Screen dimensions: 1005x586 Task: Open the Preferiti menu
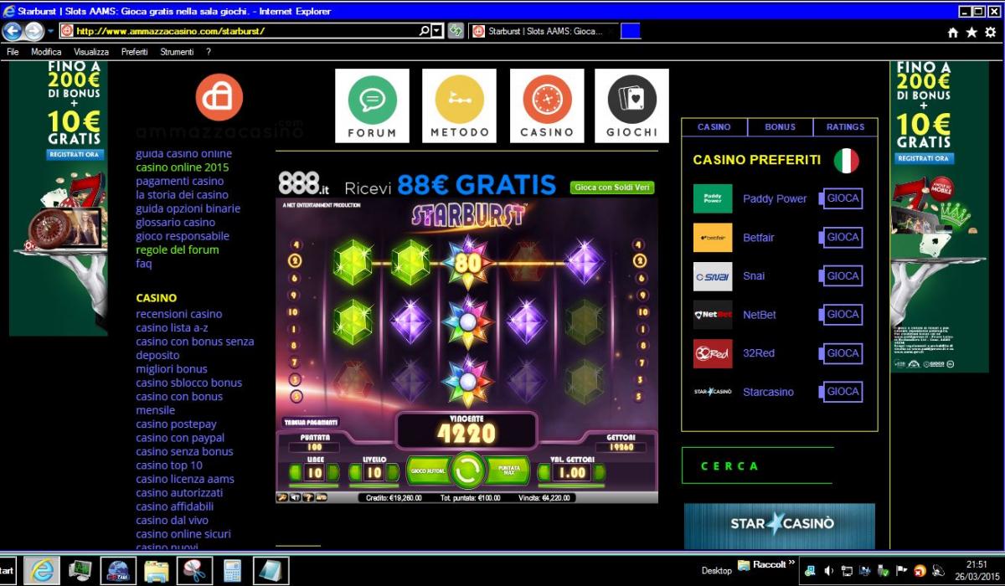pyautogui.click(x=134, y=52)
